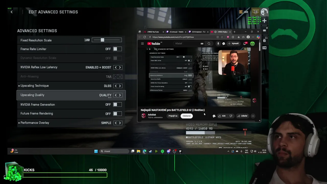The width and height of the screenshot is (327, 184).
Task: Toggle the disabled Dynamic Resolution Scale switch
Action: (118, 58)
